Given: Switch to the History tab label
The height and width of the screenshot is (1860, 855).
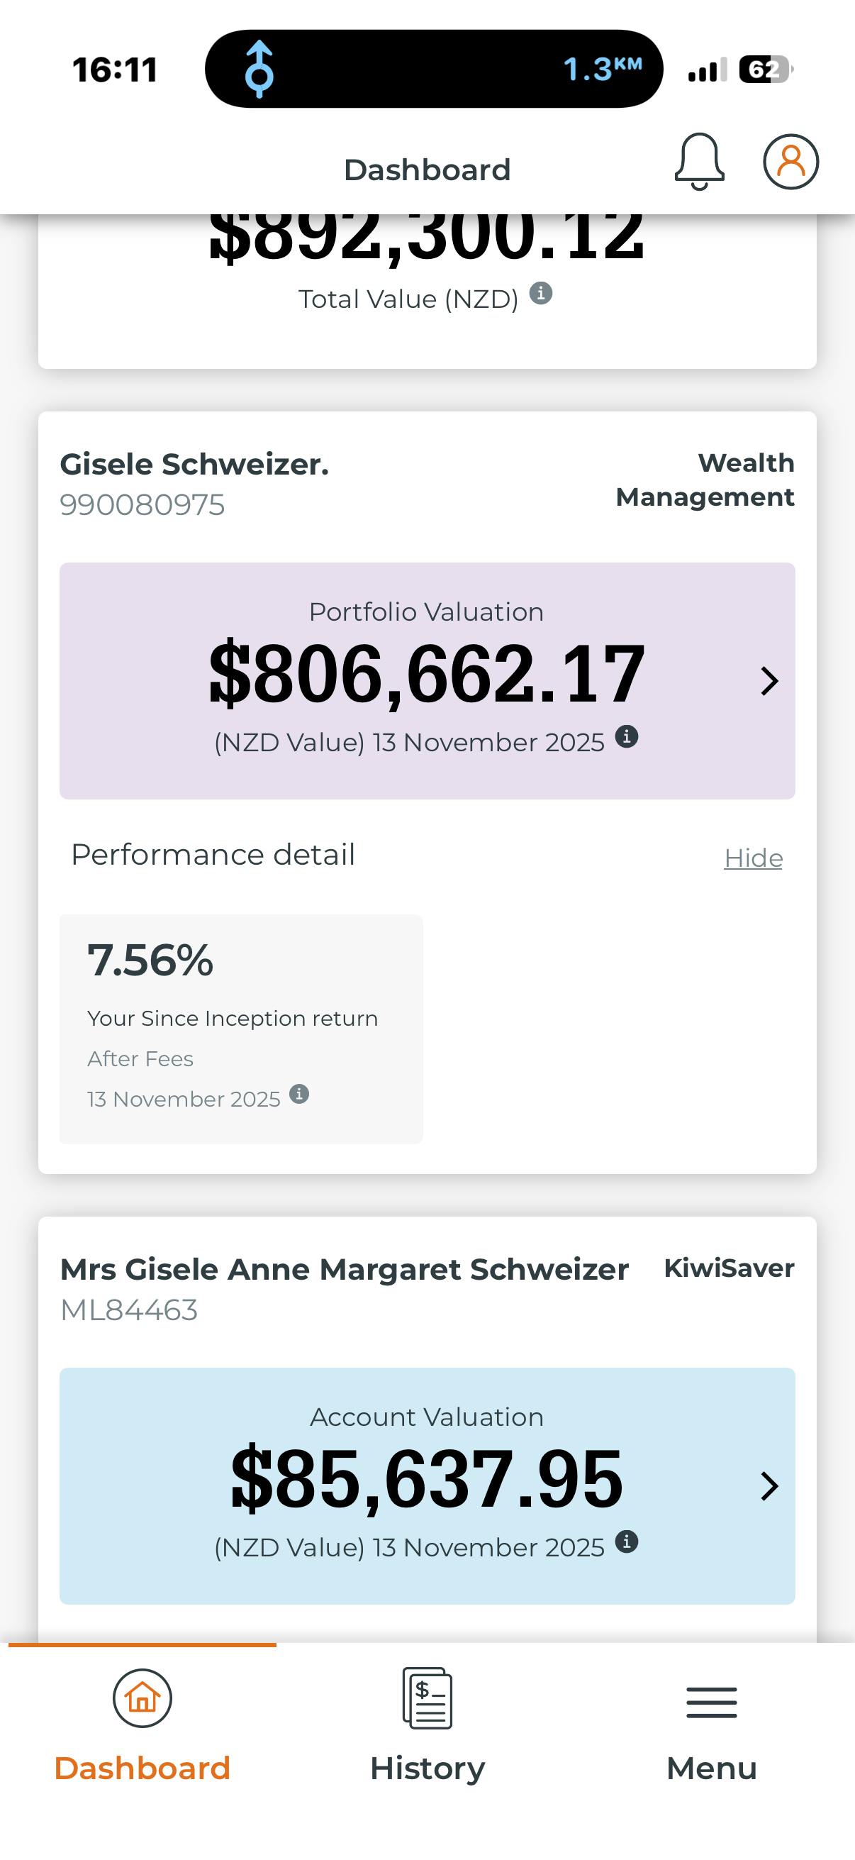Looking at the screenshot, I should click(427, 1768).
